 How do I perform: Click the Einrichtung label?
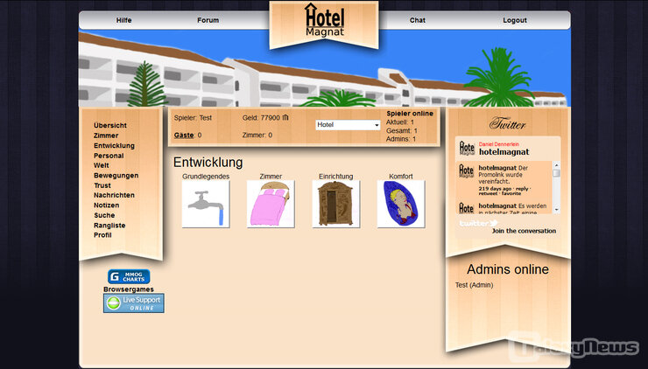point(336,177)
